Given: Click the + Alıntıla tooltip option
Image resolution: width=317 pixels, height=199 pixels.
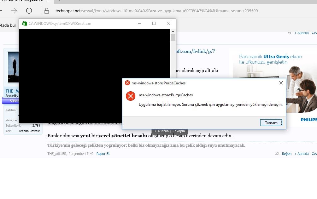Looking at the screenshot, I should pyautogui.click(x=161, y=131).
